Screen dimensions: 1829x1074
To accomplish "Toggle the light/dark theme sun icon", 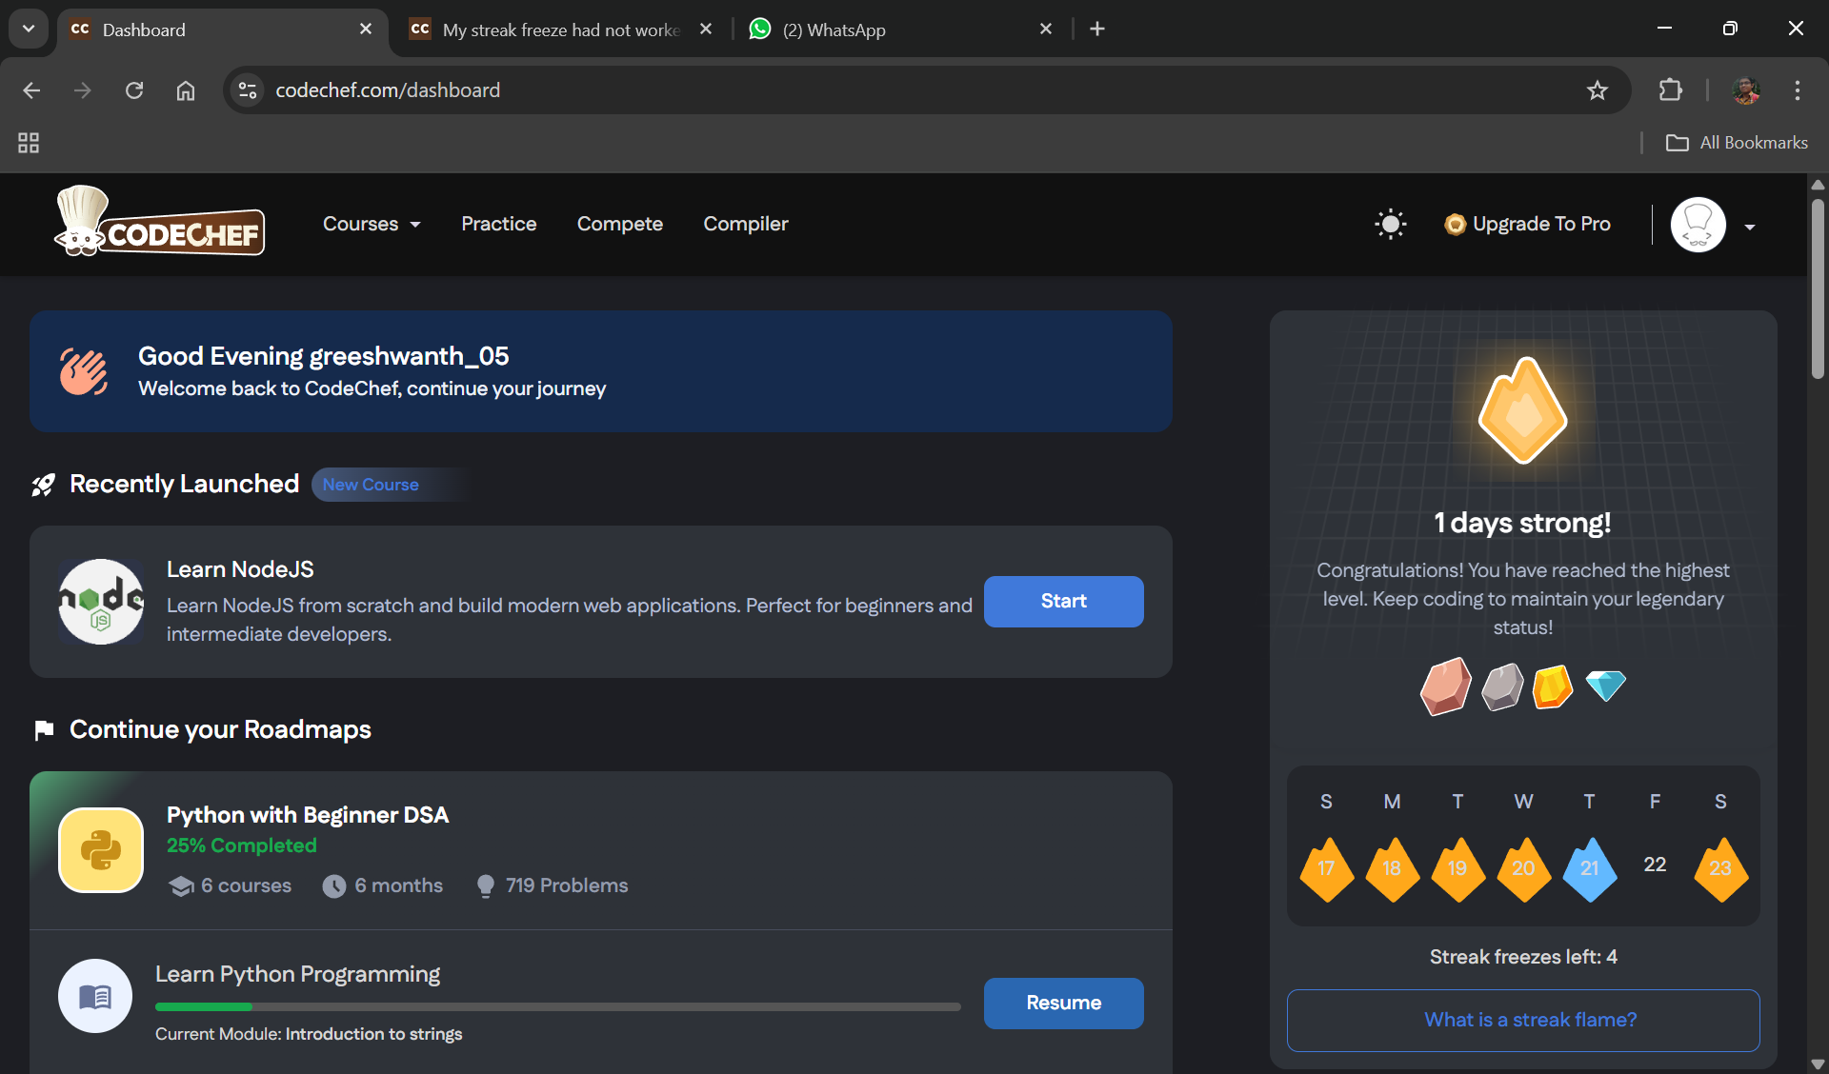I will point(1390,224).
